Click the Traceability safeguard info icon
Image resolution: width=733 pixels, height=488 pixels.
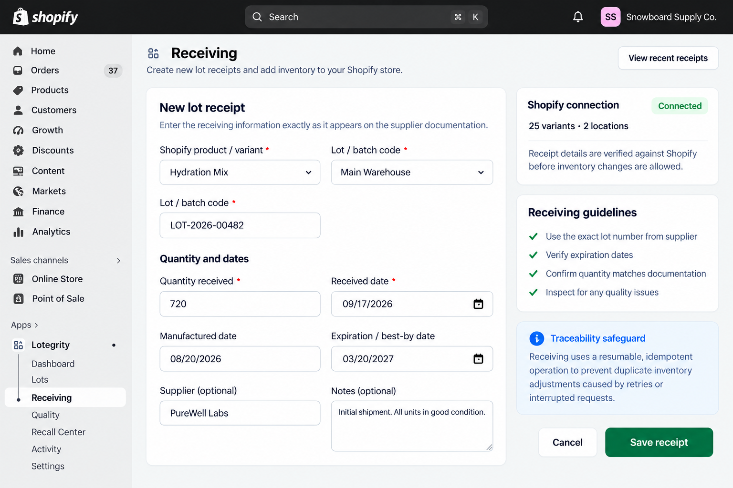pyautogui.click(x=537, y=338)
